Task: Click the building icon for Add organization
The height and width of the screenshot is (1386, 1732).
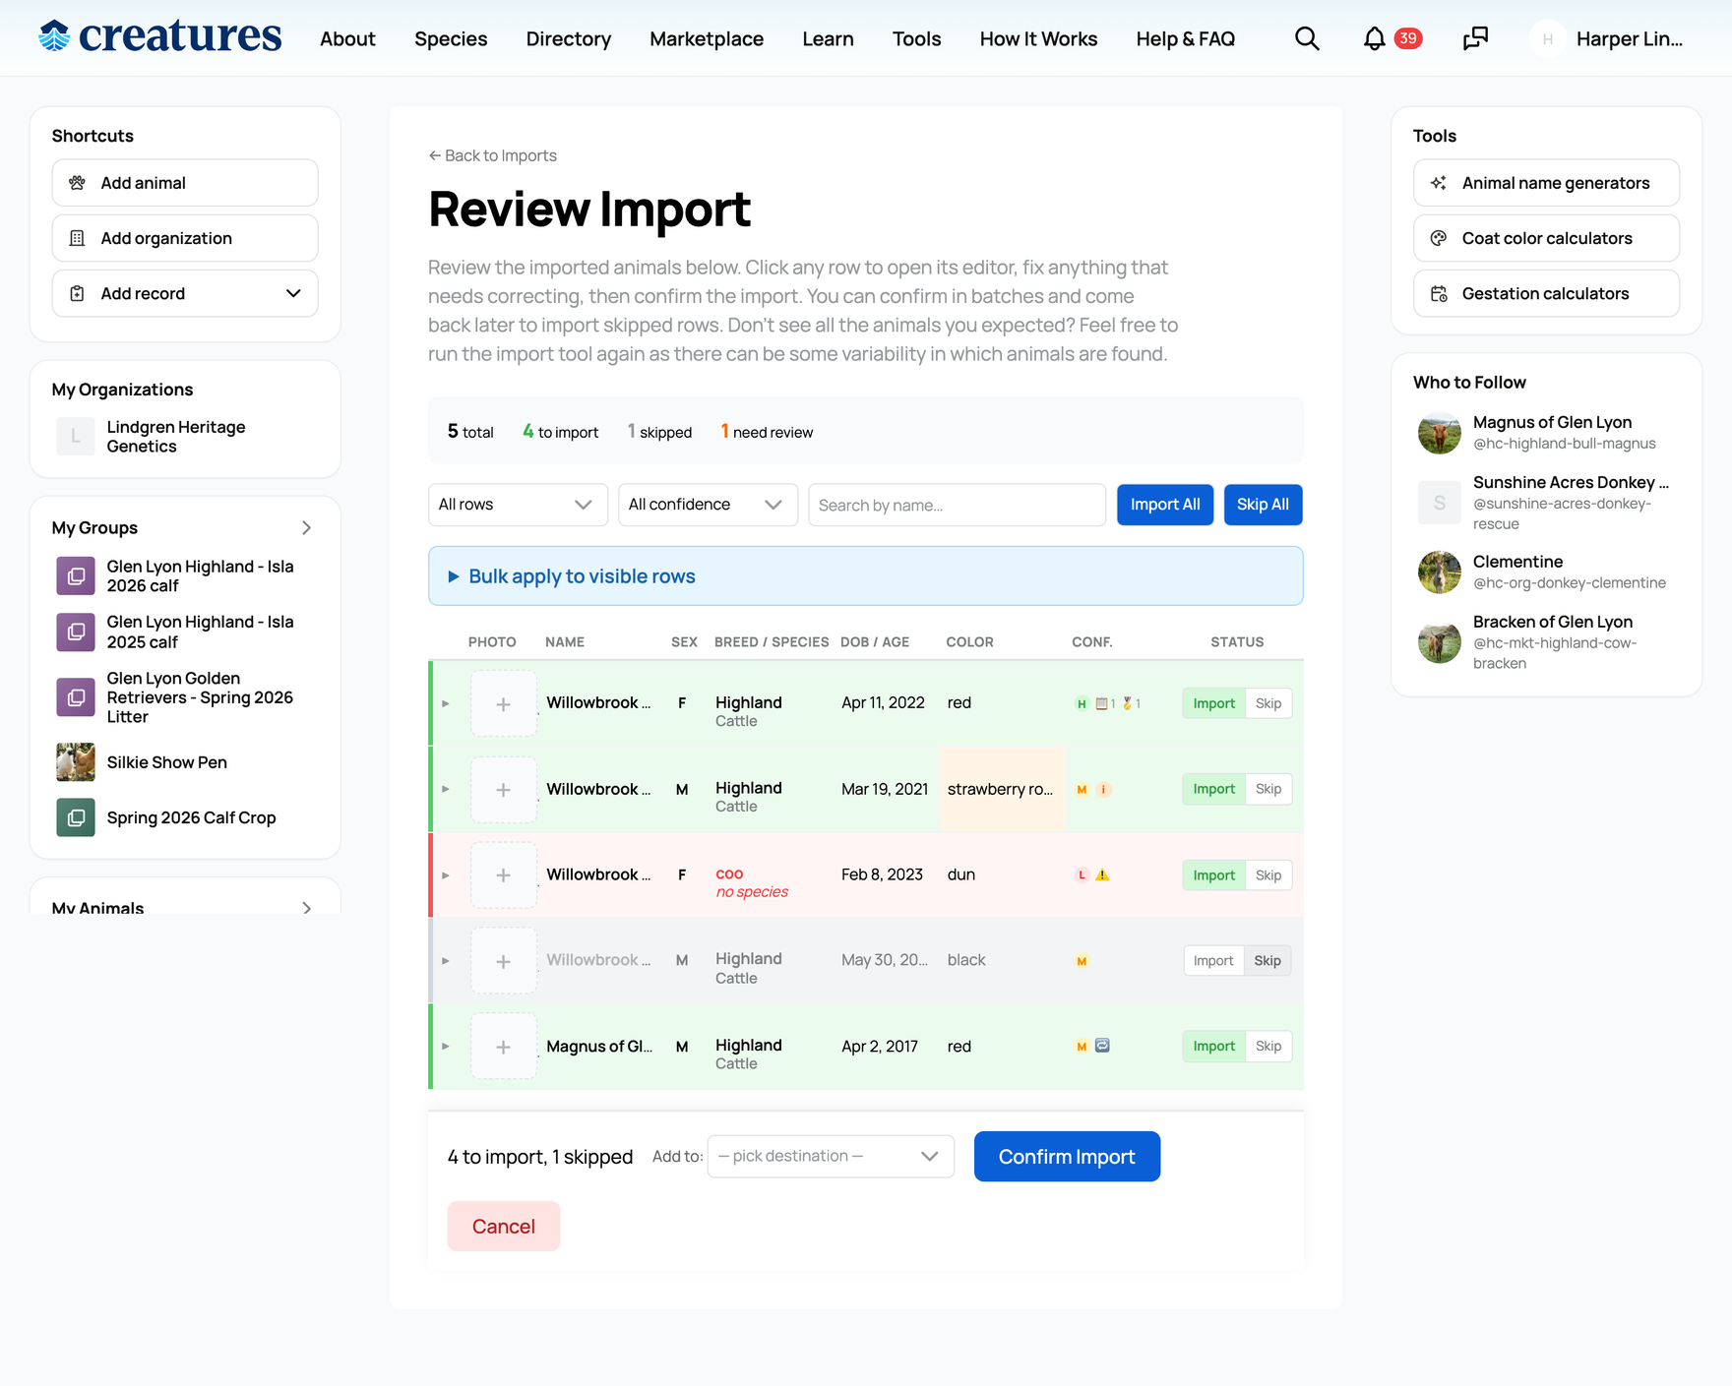Action: click(77, 238)
